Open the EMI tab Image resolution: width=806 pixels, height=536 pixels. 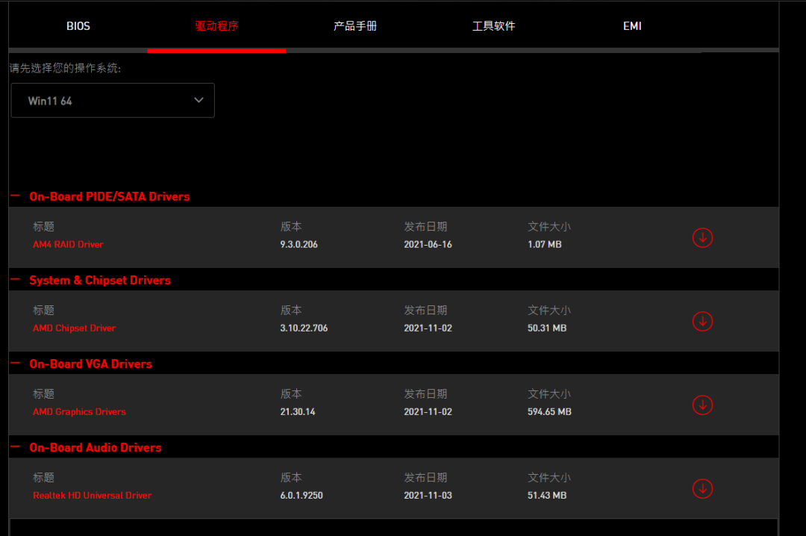coord(632,25)
